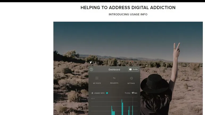This screenshot has width=205, height=115.
Task: Click the tallest teal bar in usage chart
Action: (x=122, y=107)
